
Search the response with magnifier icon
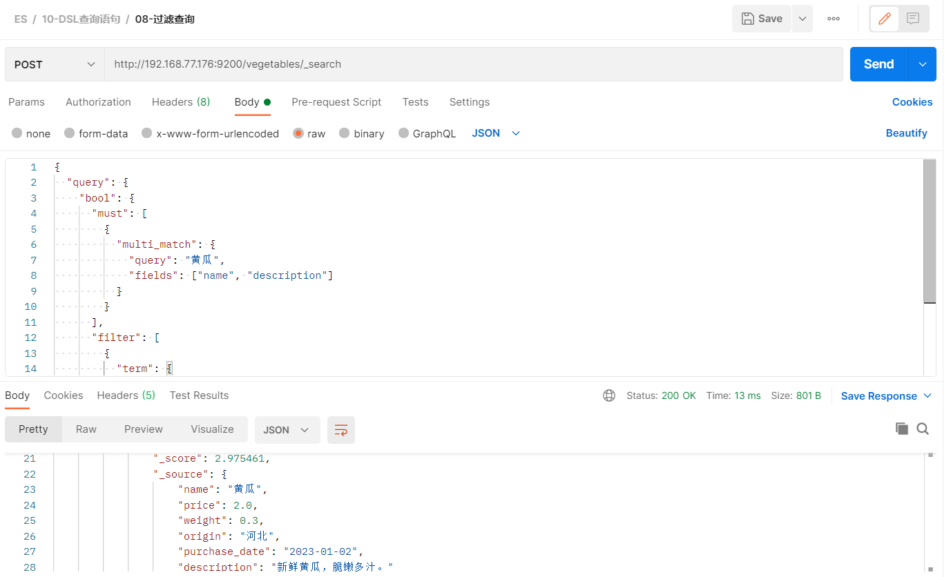point(923,429)
